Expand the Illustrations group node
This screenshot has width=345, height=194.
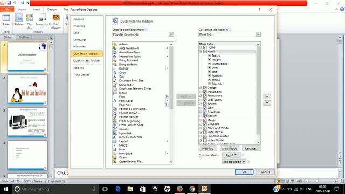click(210, 64)
